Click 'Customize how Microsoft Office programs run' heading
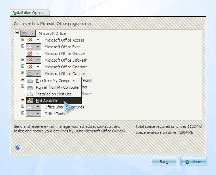The image size is (216, 175). pyautogui.click(x=52, y=24)
